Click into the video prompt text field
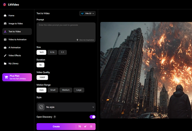Screen dimensions: 192x131 click(66, 31)
